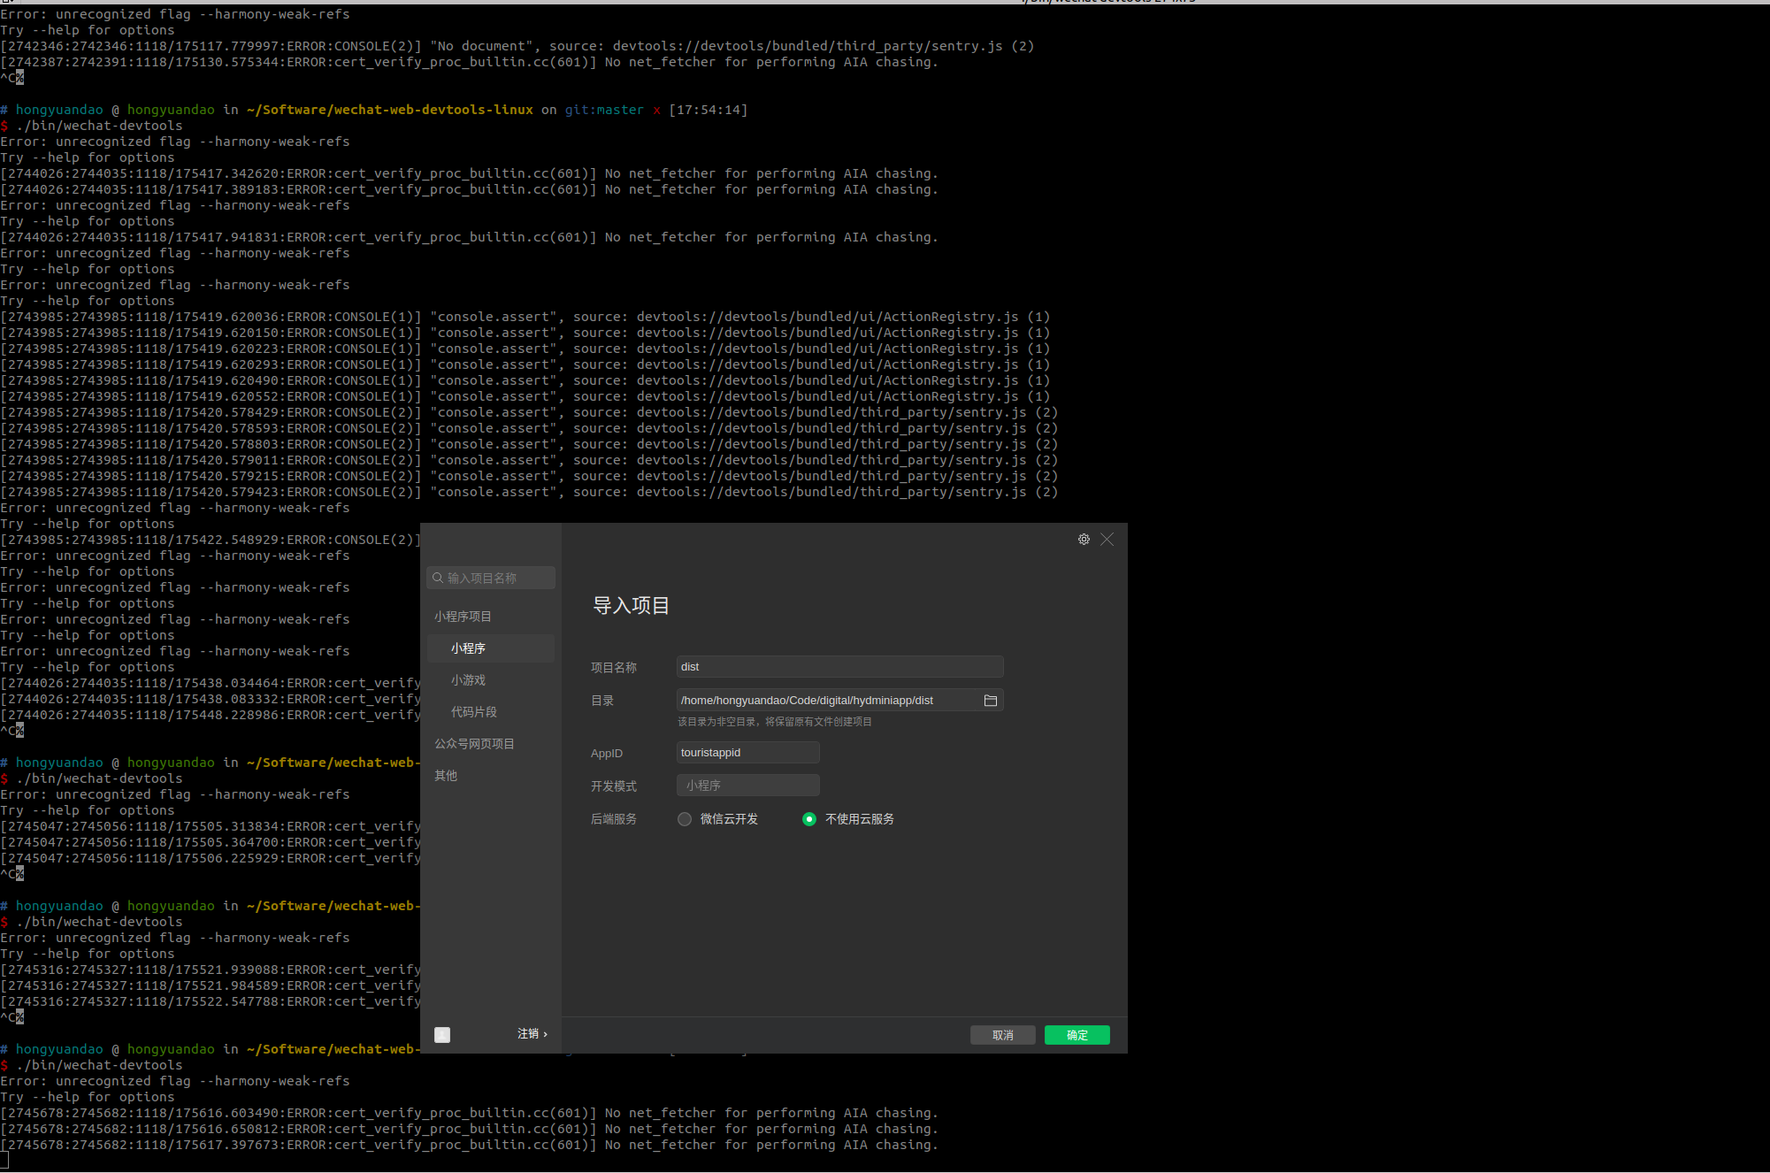
Task: Click the search magnifier icon
Action: click(437, 578)
